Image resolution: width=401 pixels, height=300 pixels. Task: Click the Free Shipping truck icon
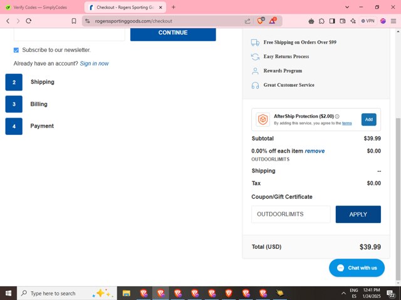[x=255, y=42]
